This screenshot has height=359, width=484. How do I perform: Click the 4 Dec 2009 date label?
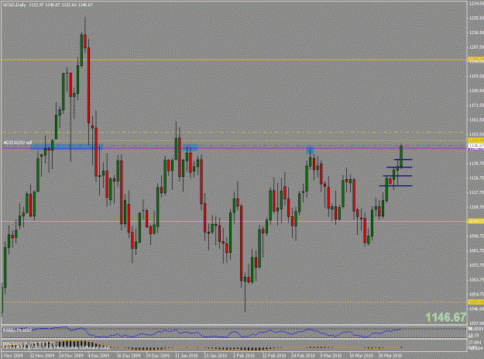click(x=98, y=356)
